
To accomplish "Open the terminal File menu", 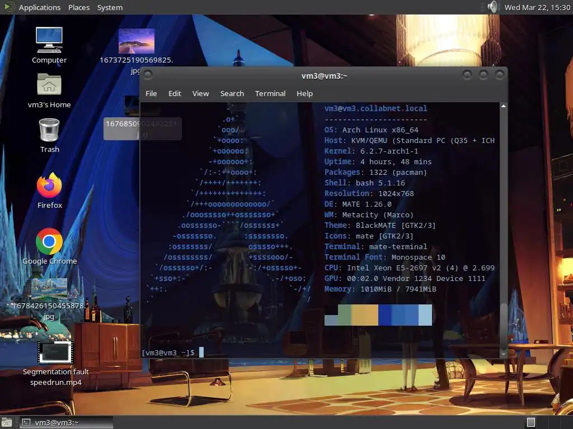I will click(x=151, y=93).
